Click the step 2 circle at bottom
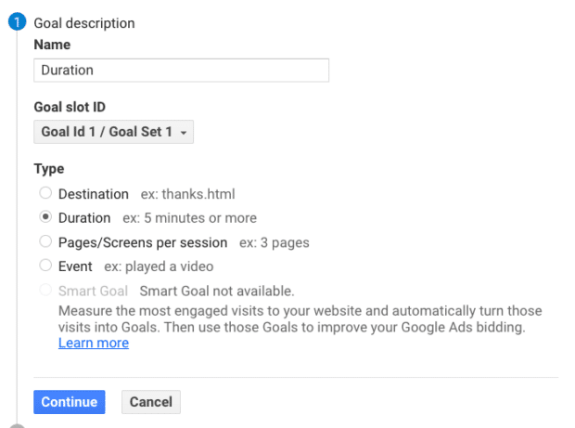The height and width of the screenshot is (428, 575). pyautogui.click(x=16, y=424)
